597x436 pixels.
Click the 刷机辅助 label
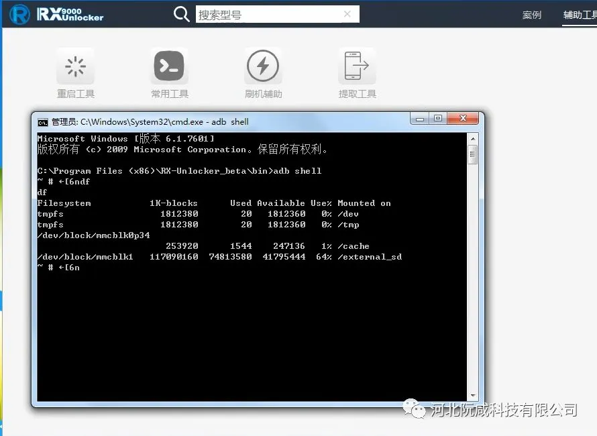tap(263, 94)
